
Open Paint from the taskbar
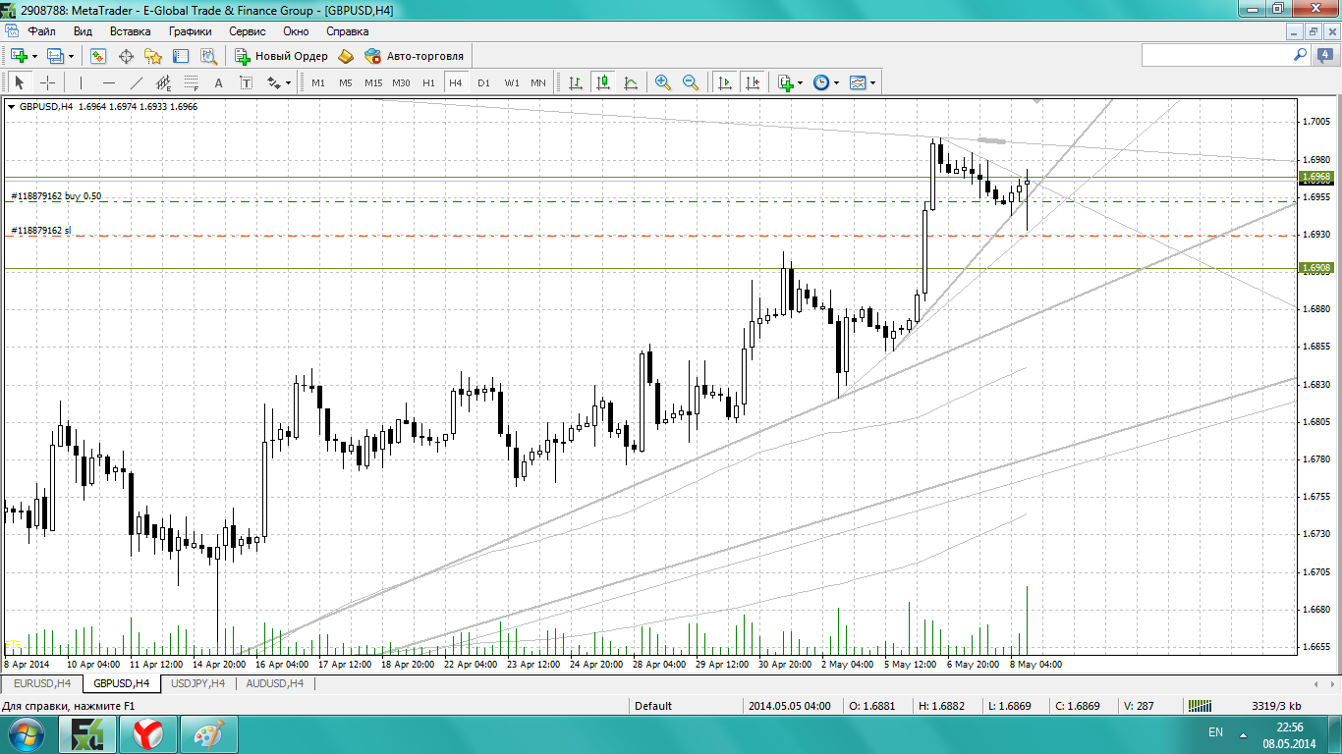[208, 733]
